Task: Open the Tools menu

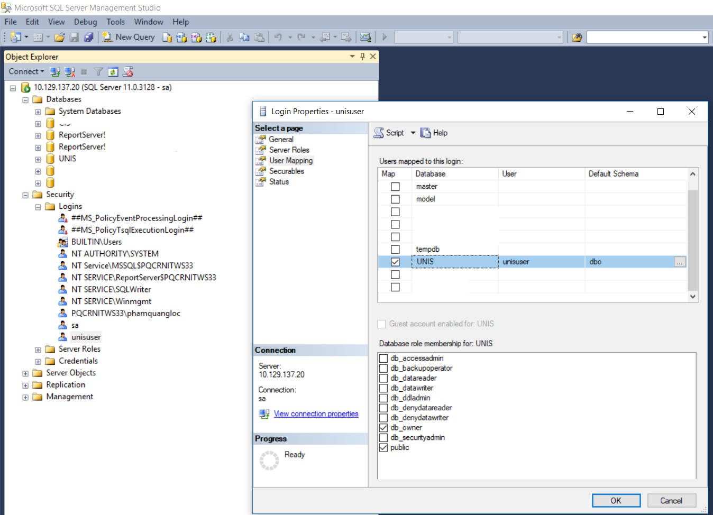Action: [115, 22]
